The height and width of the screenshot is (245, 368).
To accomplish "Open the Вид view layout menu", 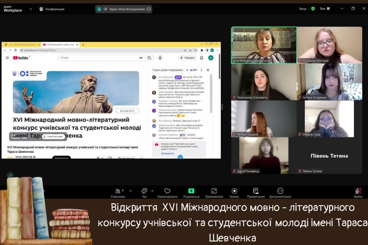I will point(325,9).
